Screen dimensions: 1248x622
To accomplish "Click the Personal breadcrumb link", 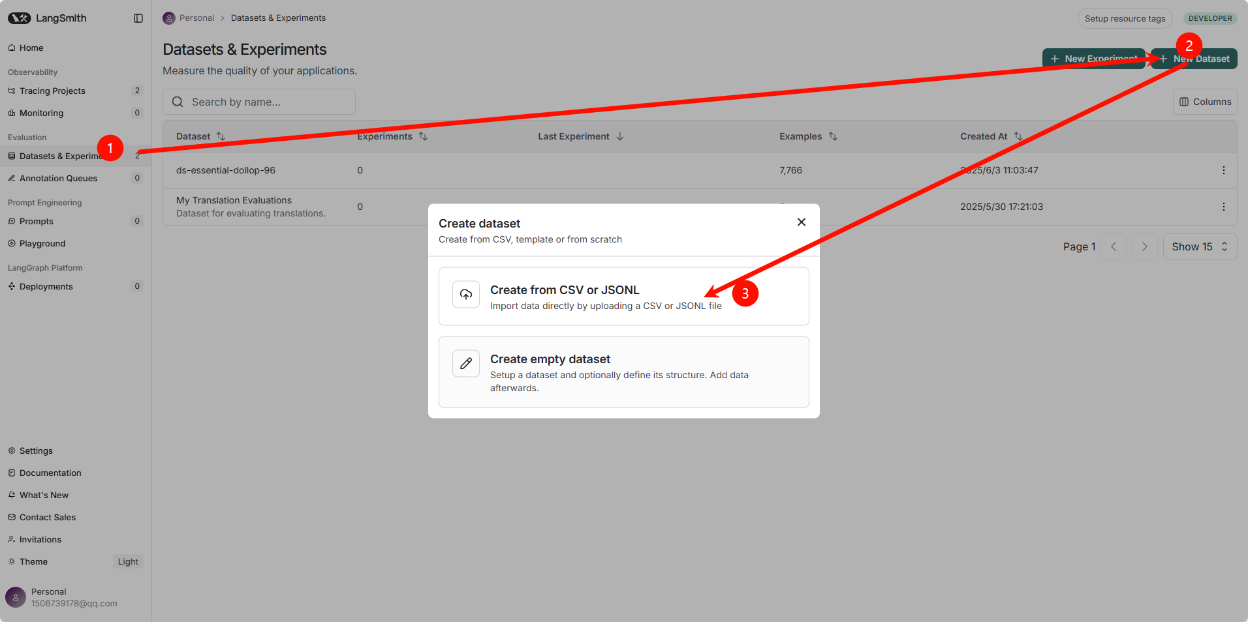I will click(196, 18).
